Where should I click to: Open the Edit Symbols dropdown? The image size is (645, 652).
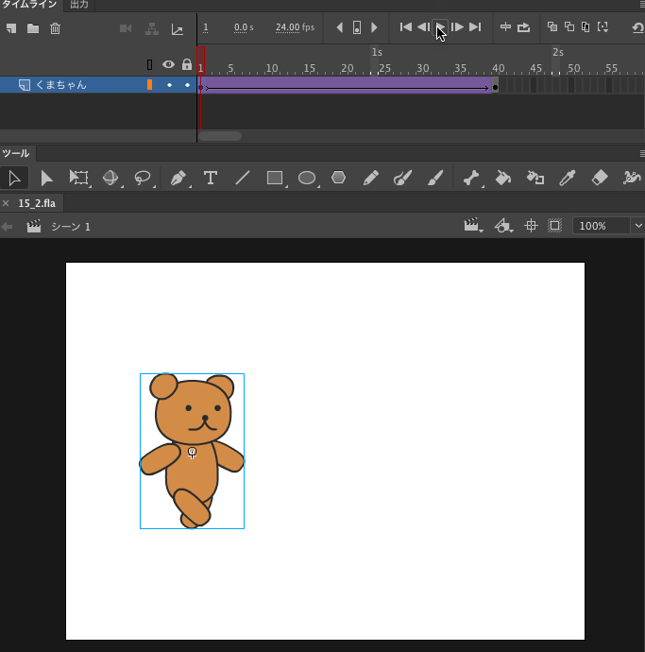[503, 226]
